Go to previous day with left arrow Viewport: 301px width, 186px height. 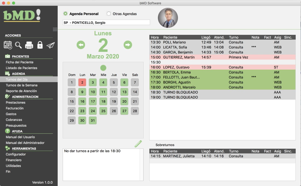click(x=81, y=45)
